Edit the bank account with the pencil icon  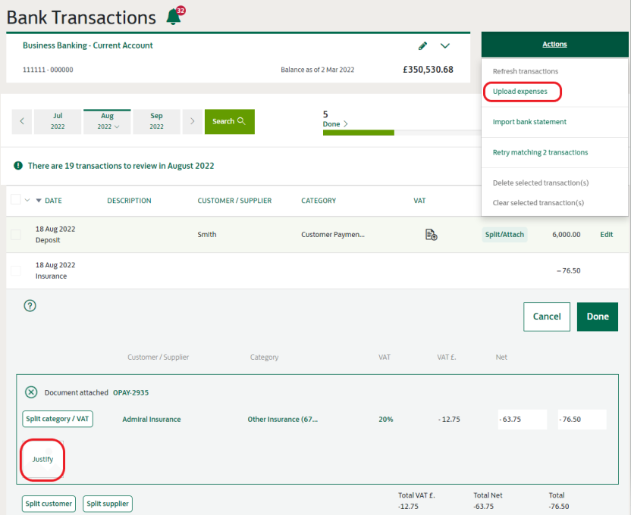(x=422, y=45)
